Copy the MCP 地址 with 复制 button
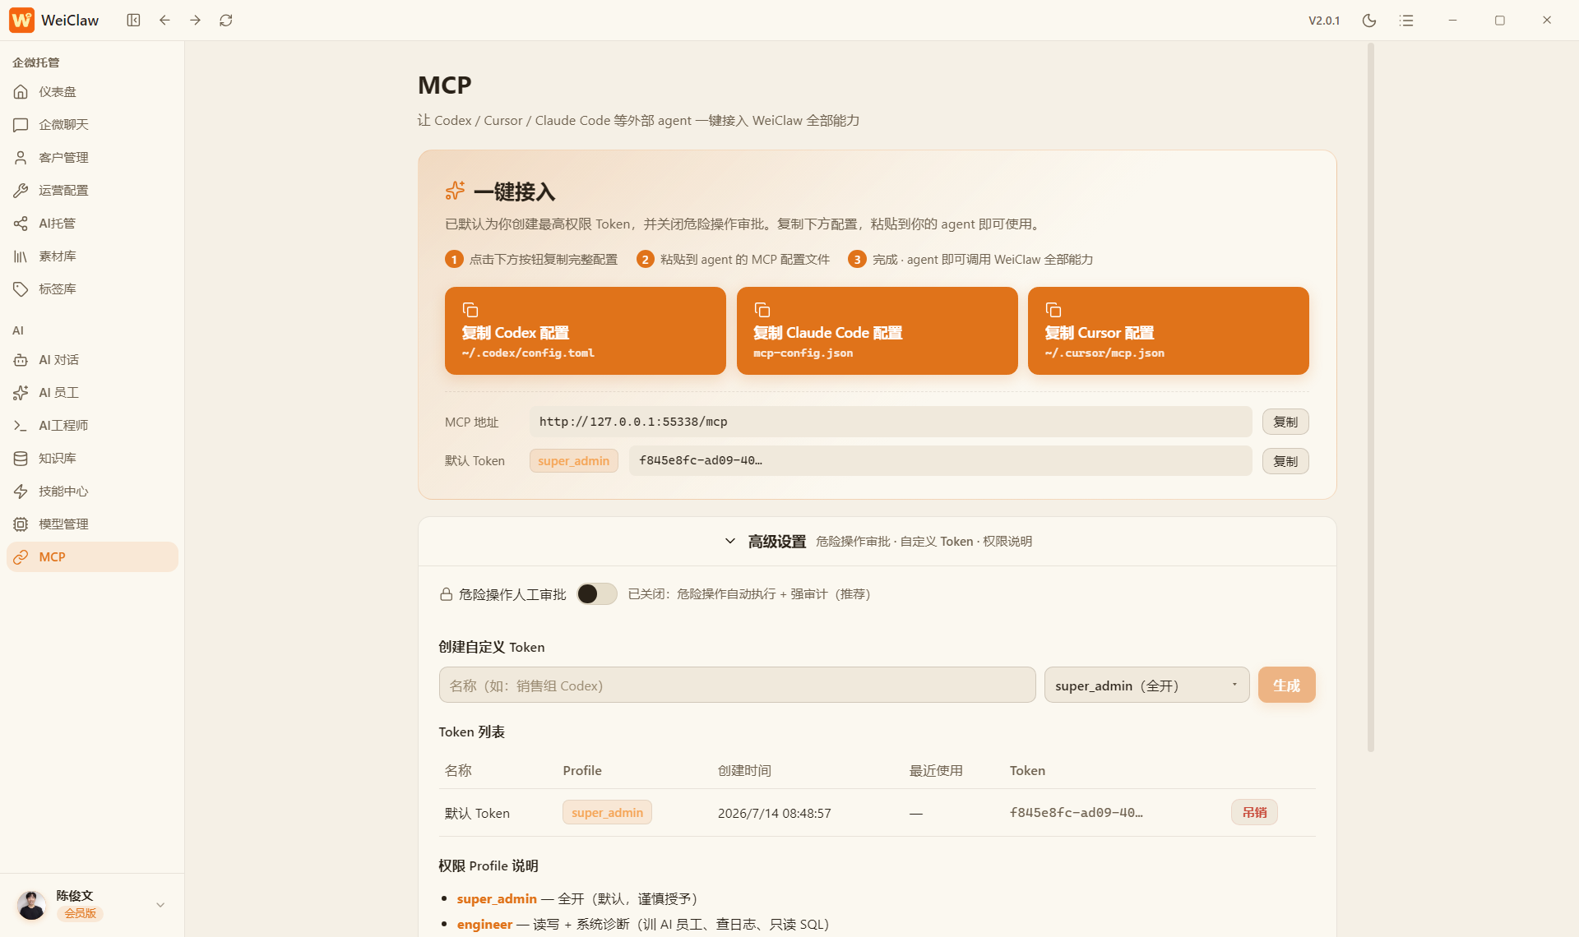 (1285, 422)
